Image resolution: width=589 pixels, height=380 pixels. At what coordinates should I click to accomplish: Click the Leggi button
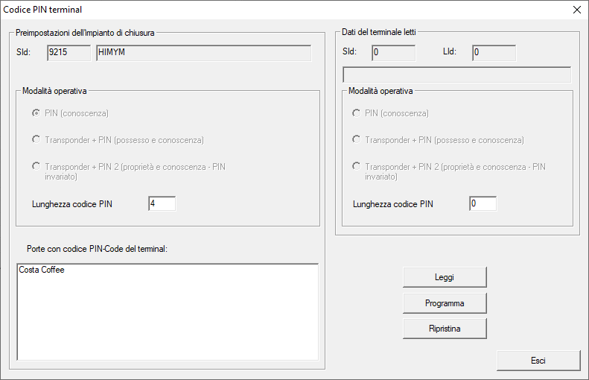[x=445, y=277]
